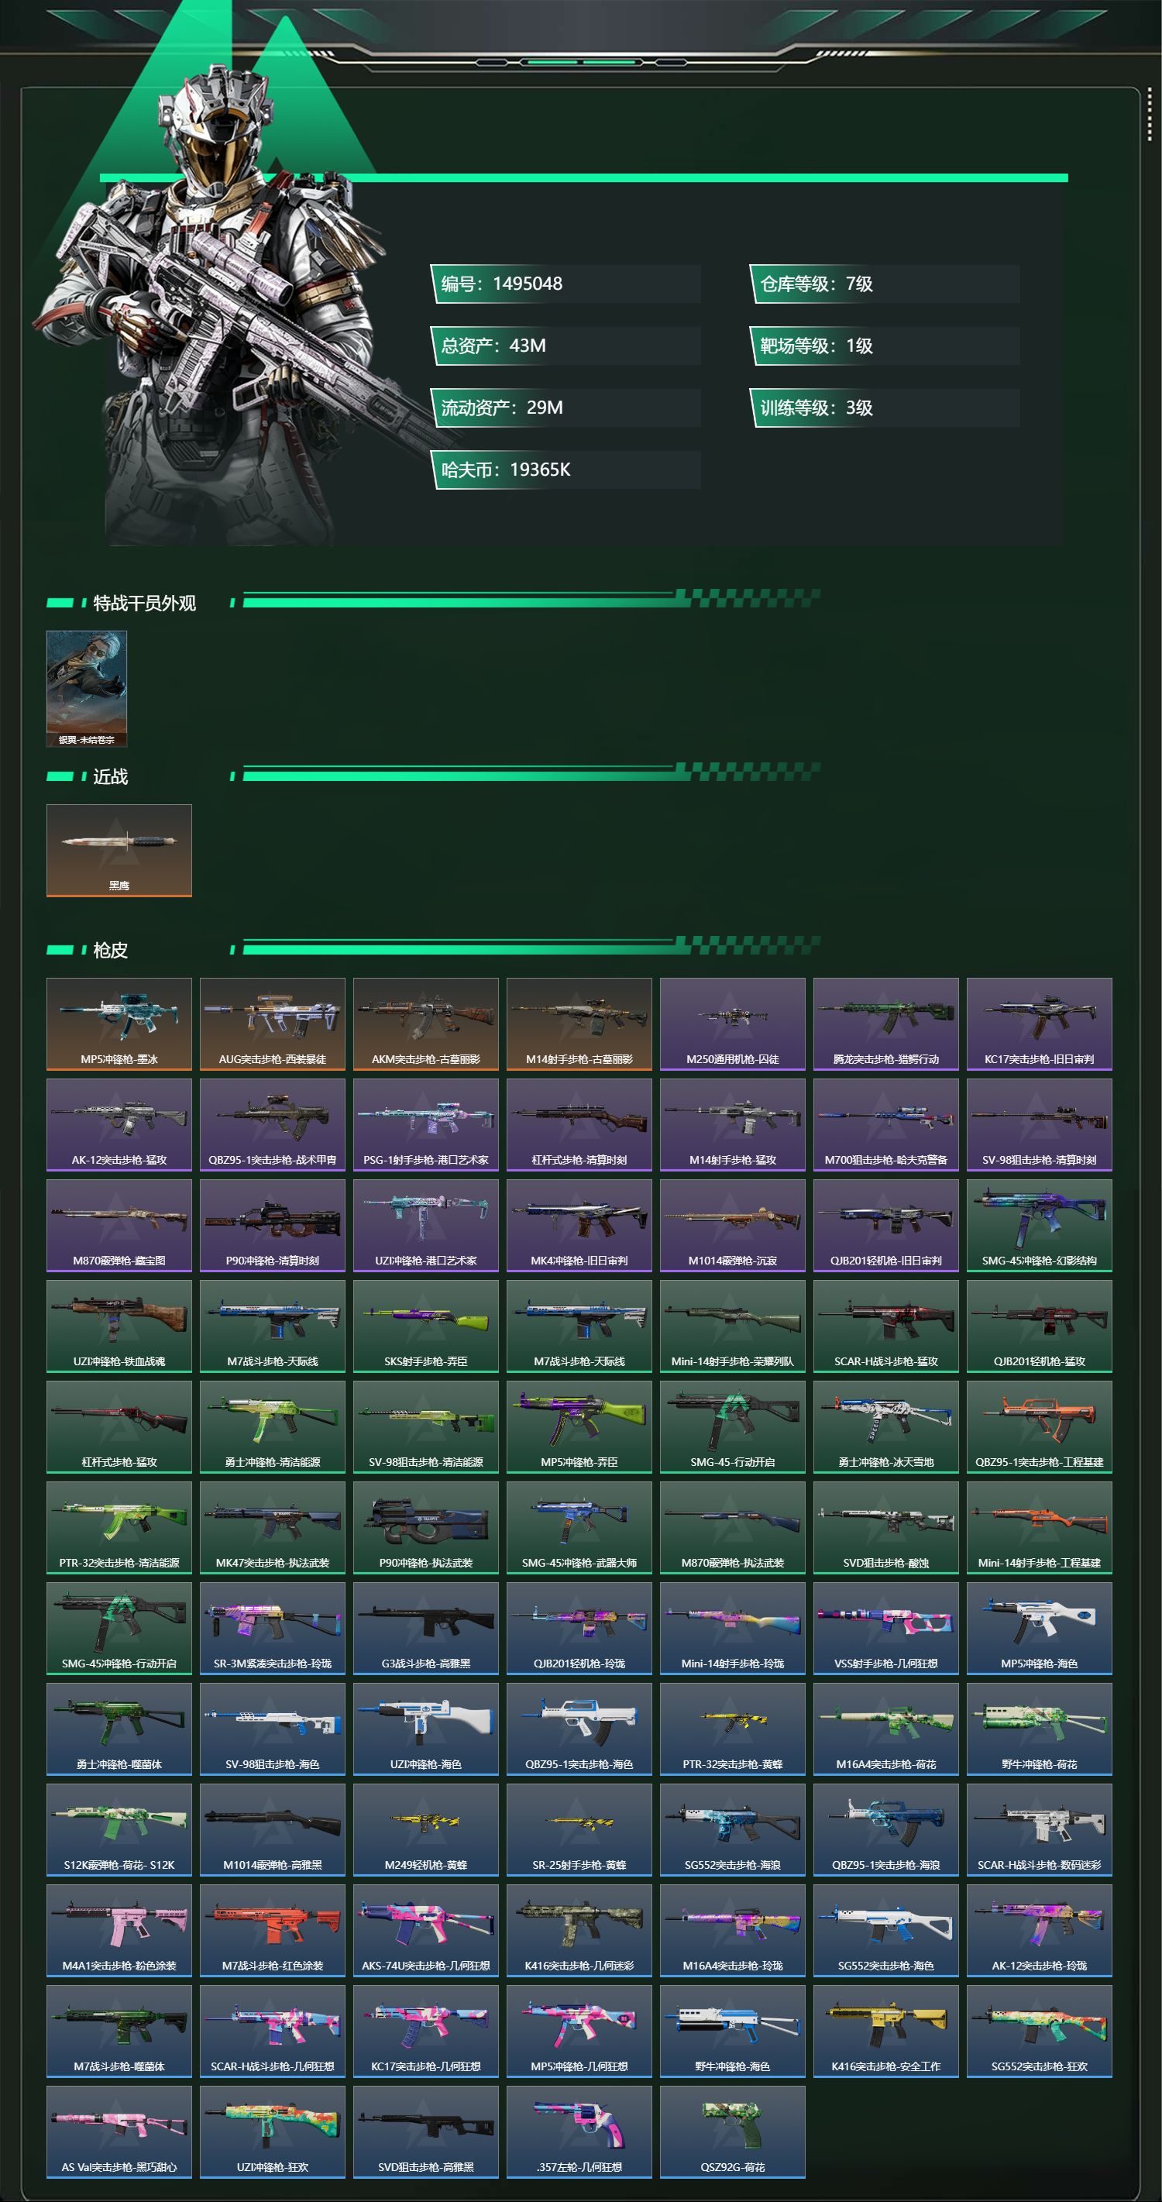The image size is (1162, 2202).
Task: Select the VSS射手步枪-几何狂想 skin card
Action: click(x=886, y=1629)
